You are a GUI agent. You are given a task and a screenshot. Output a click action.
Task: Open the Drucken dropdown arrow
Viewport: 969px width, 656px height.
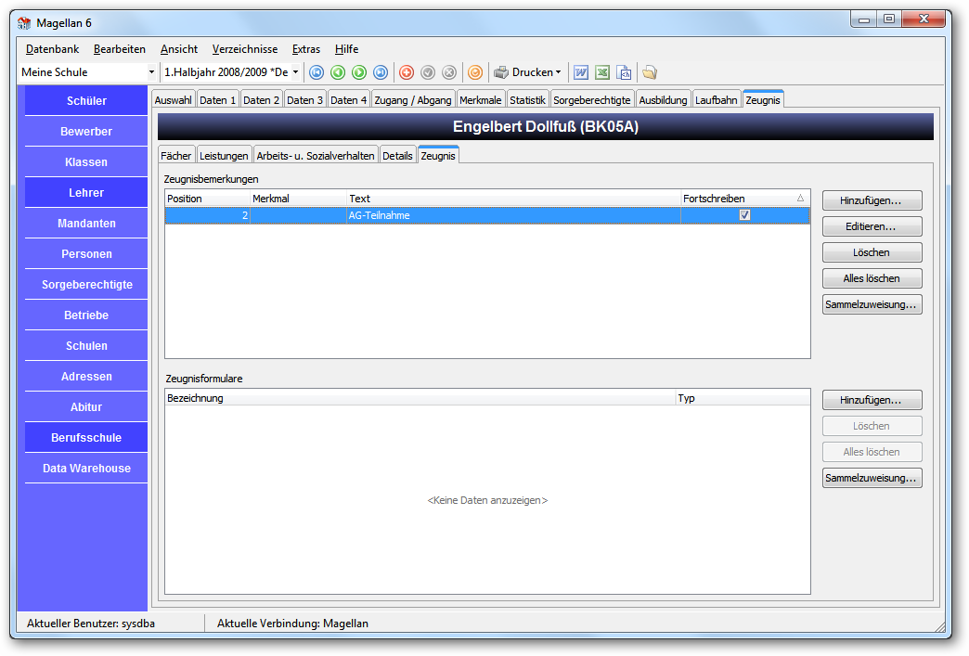pyautogui.click(x=558, y=72)
